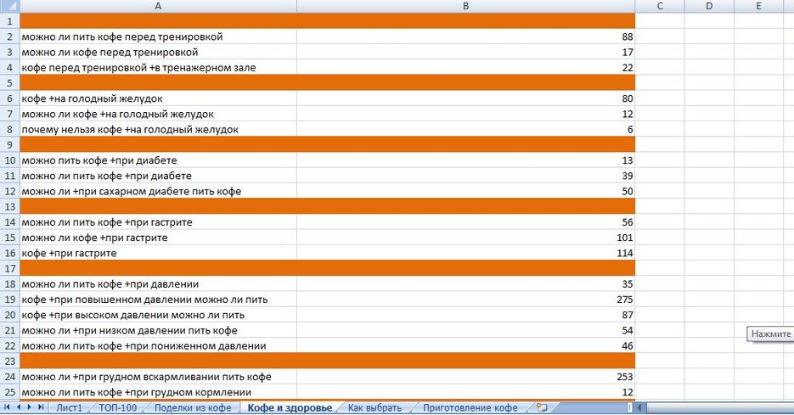The width and height of the screenshot is (794, 415).
Task: Select cell 'можно ли кофе +на голодный желудок'
Action: pyautogui.click(x=158, y=114)
